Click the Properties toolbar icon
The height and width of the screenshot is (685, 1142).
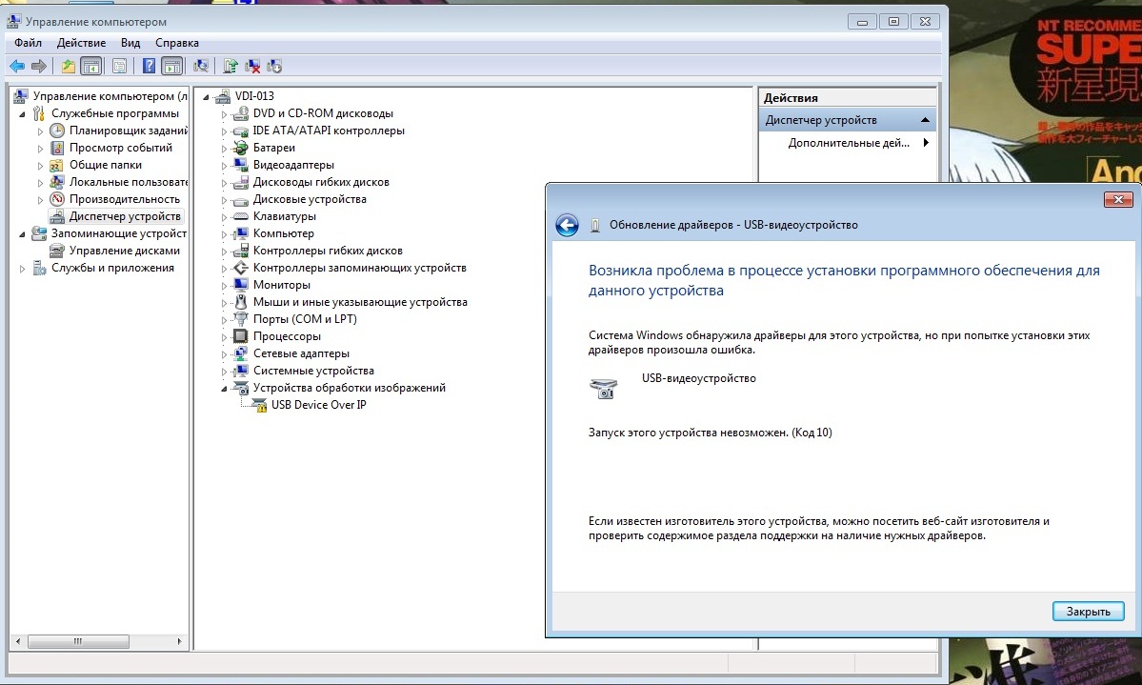point(119,66)
